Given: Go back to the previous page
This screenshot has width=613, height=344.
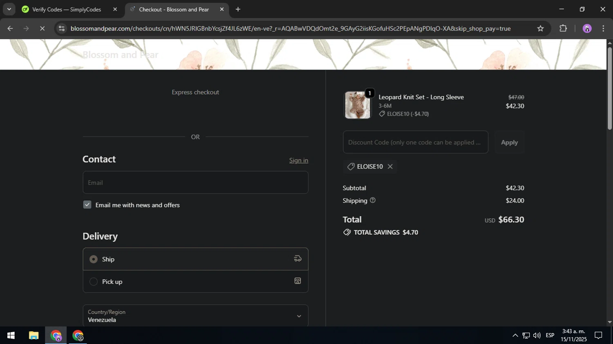Looking at the screenshot, I should click(x=10, y=29).
